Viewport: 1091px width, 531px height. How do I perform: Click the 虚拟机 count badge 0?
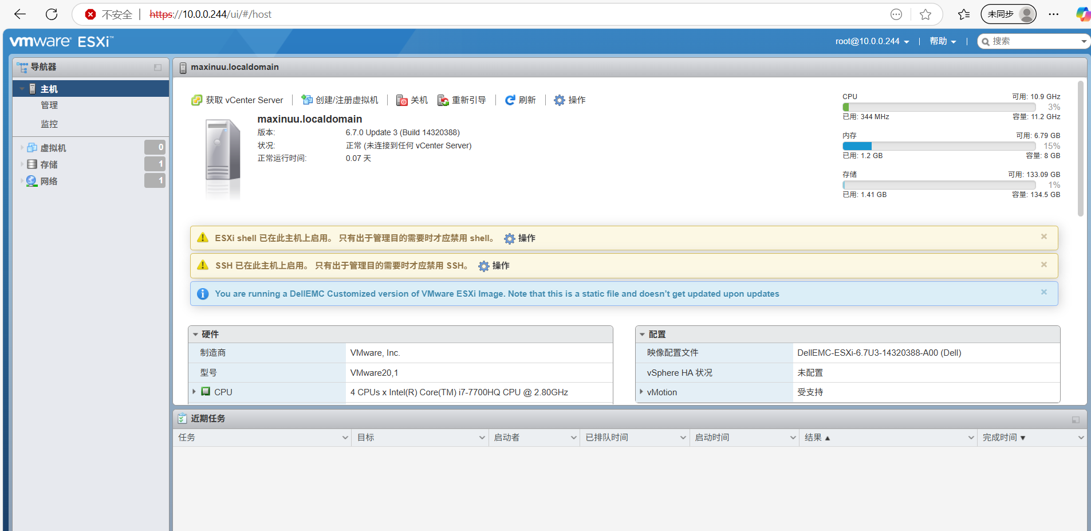point(155,147)
